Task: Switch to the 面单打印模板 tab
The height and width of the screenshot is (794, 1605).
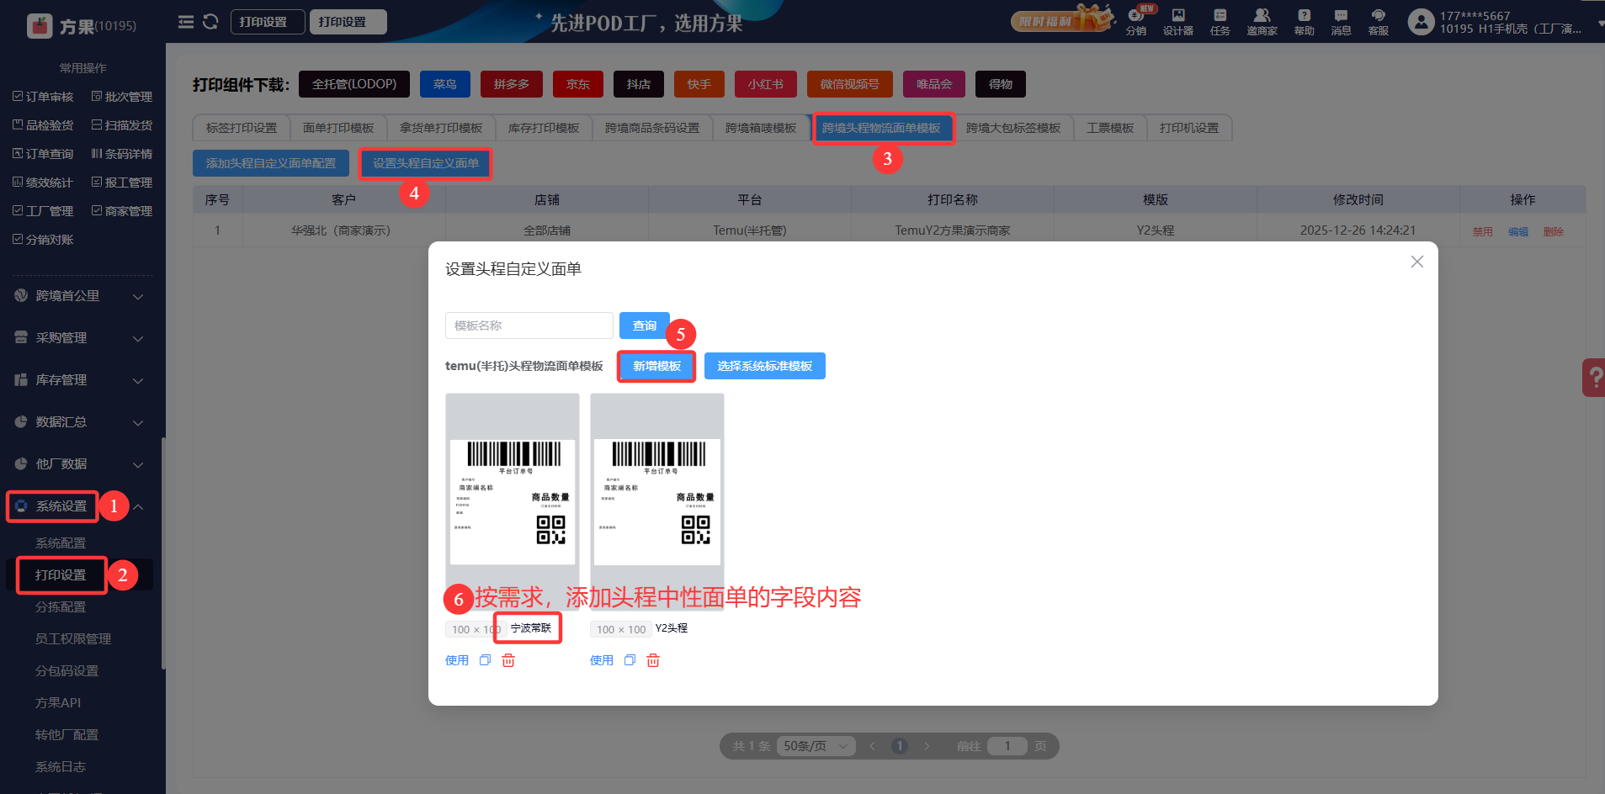Action: point(338,128)
